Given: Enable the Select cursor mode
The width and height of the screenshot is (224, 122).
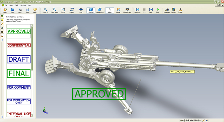Looking at the screenshot, I should (x=109, y=11).
